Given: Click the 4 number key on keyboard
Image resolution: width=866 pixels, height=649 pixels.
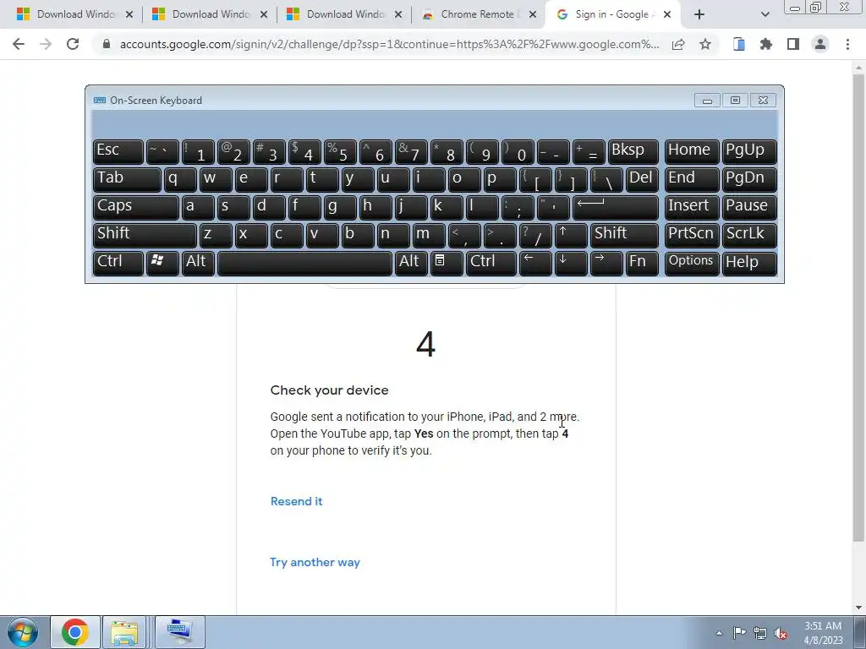Looking at the screenshot, I should click(x=304, y=151).
